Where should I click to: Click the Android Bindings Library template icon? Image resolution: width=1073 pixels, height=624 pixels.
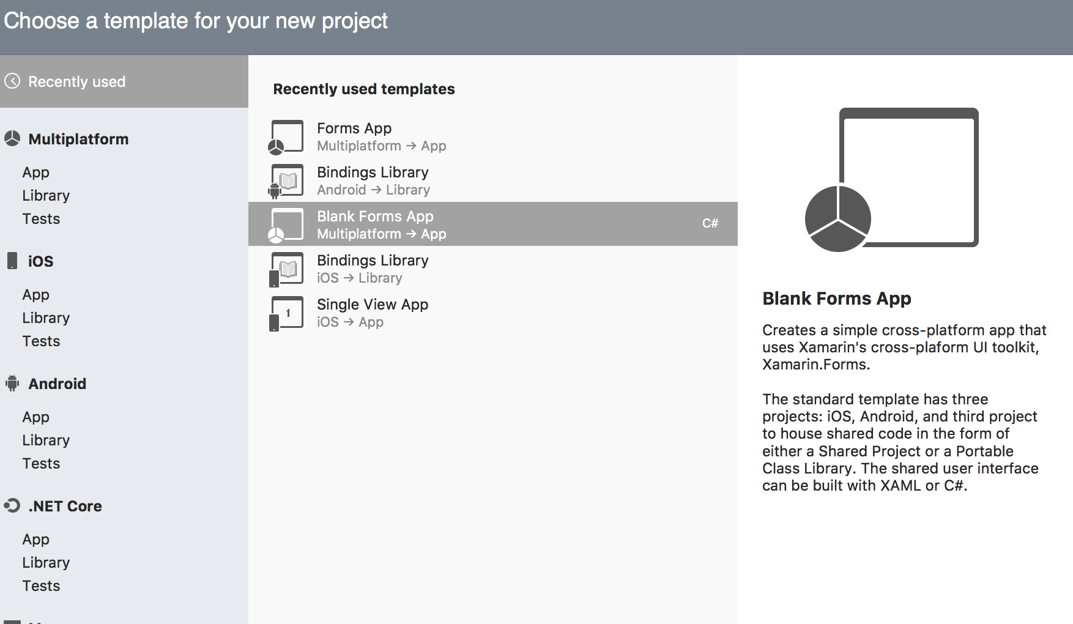[x=286, y=181]
